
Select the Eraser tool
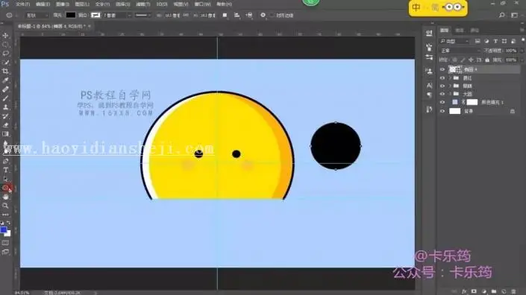click(5, 125)
